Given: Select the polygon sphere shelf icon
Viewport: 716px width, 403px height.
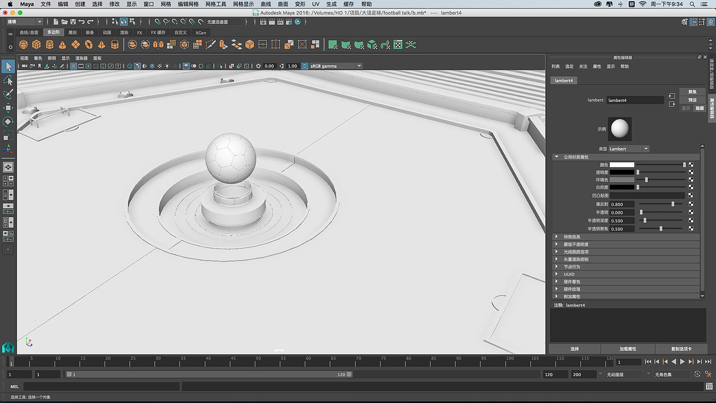Looking at the screenshot, I should (x=23, y=44).
